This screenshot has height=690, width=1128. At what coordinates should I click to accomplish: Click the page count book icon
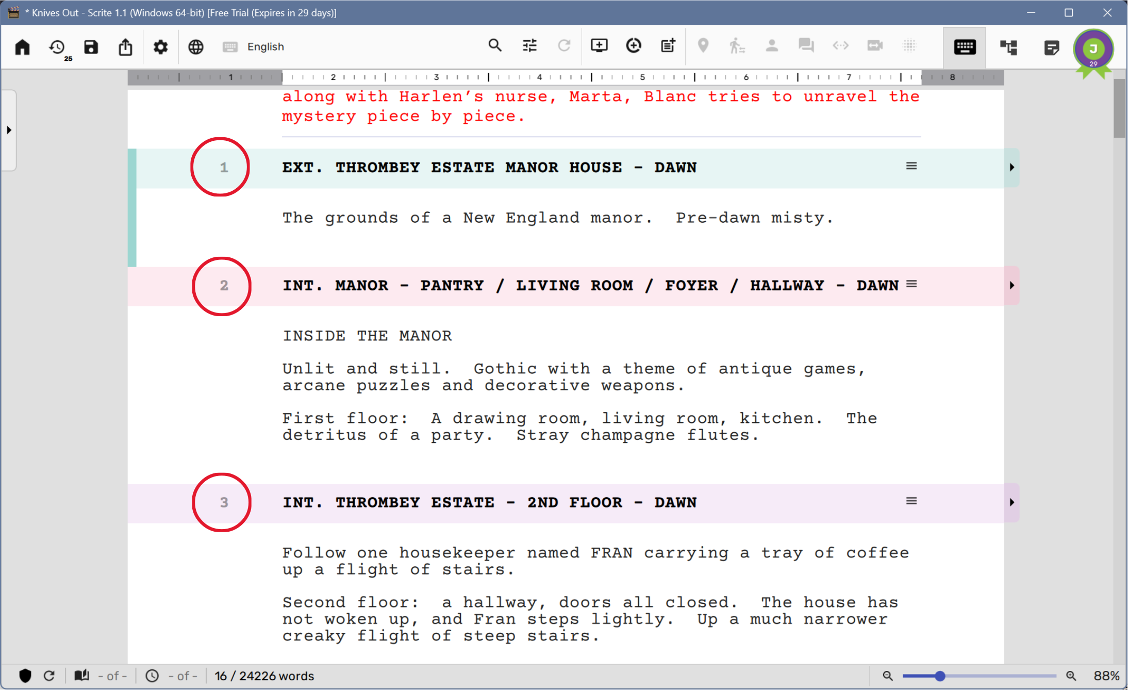coord(81,676)
